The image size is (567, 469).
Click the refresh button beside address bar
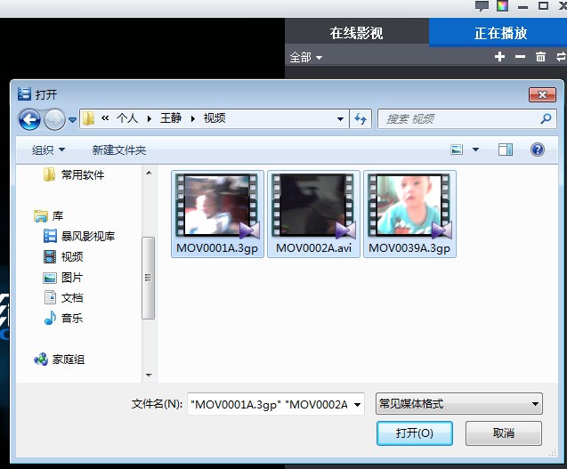pyautogui.click(x=361, y=118)
